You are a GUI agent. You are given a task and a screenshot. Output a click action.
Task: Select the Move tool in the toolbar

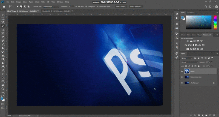[3, 15]
